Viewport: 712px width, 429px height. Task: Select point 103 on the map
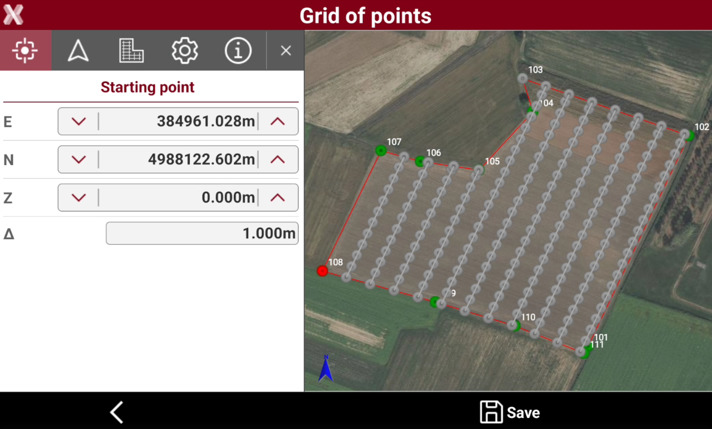(x=523, y=79)
